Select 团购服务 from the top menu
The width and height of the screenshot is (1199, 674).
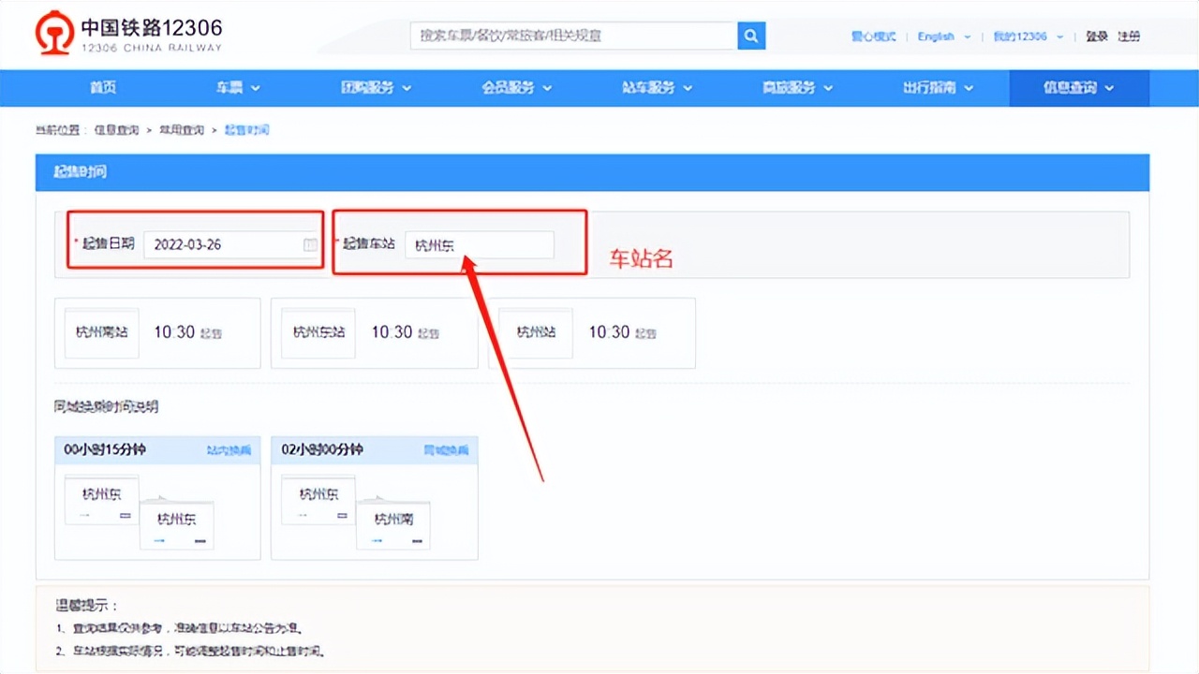tap(377, 87)
